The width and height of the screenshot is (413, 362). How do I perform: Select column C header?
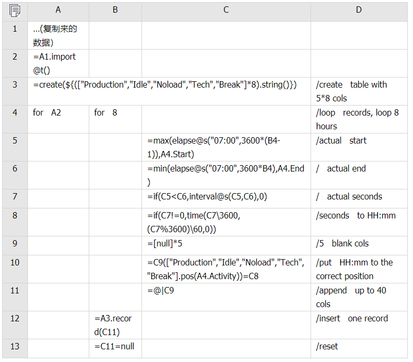226,10
